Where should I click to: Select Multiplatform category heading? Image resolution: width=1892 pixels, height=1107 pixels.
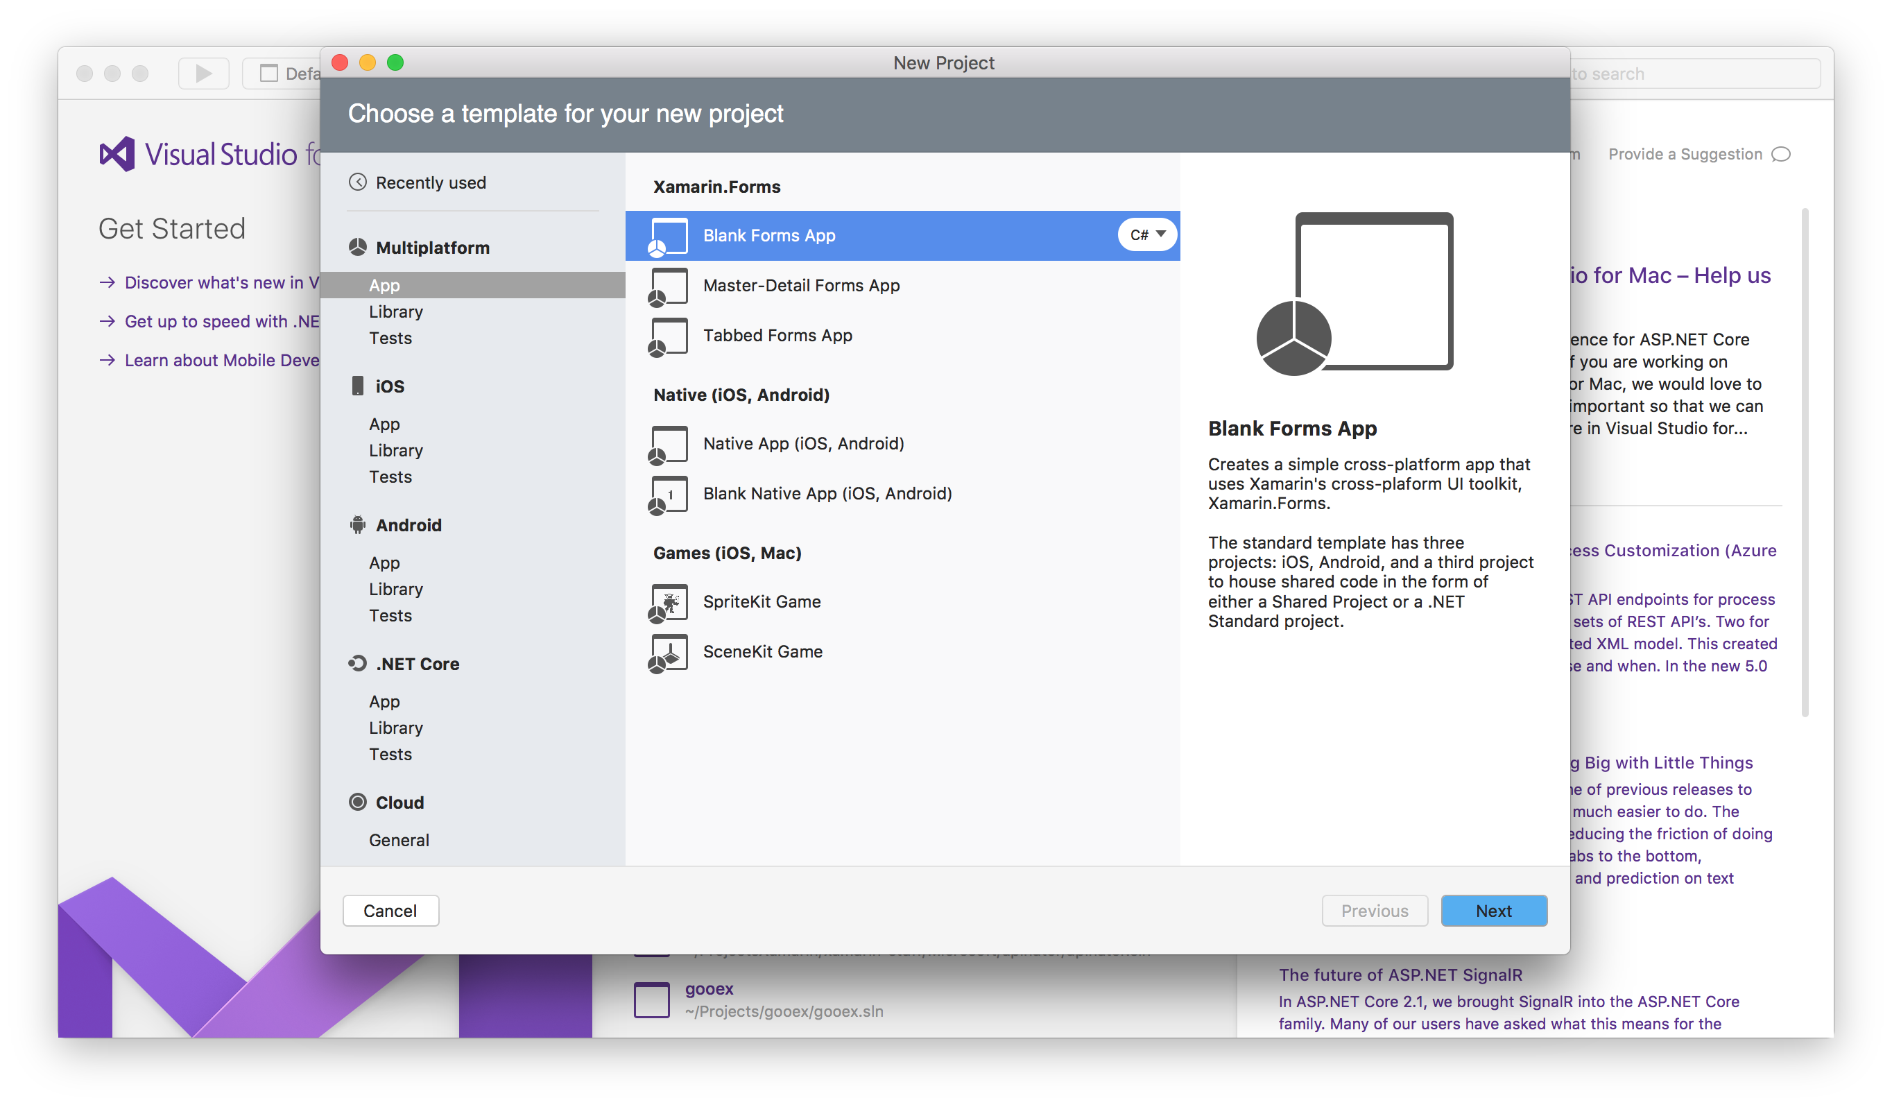pyautogui.click(x=433, y=248)
